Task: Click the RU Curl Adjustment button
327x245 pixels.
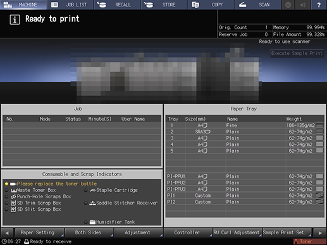Action: (x=237, y=232)
